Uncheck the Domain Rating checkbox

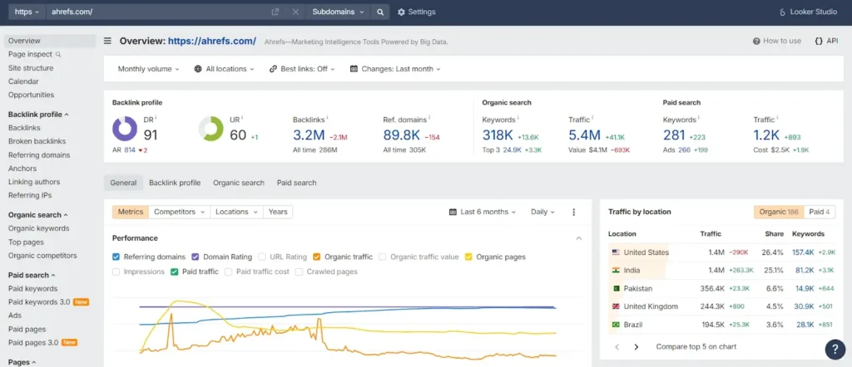pyautogui.click(x=196, y=257)
